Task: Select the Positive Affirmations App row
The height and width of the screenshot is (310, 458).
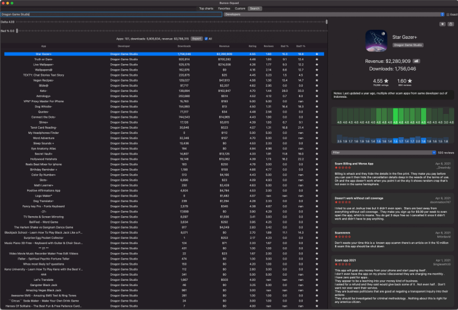Action: tap(164, 191)
